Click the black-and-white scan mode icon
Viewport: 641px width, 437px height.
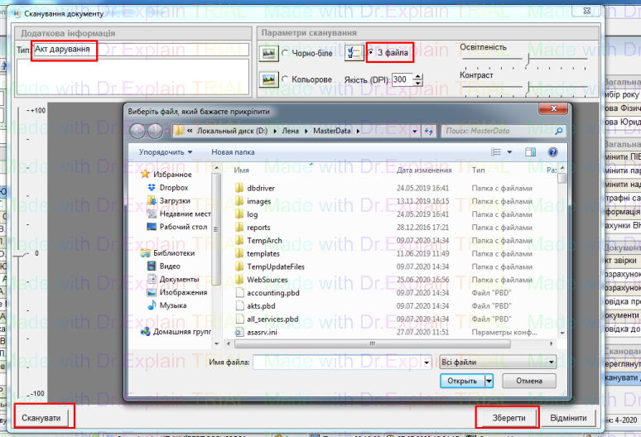pos(267,53)
